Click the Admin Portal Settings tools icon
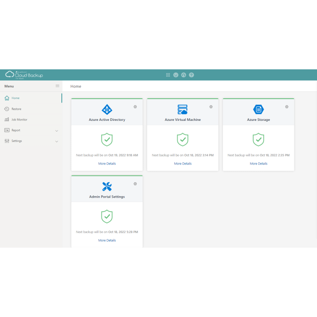 (x=107, y=186)
